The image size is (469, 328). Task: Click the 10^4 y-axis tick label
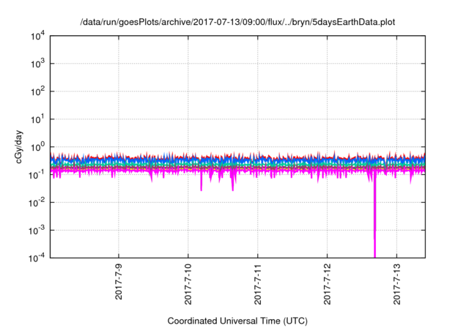tap(35, 36)
